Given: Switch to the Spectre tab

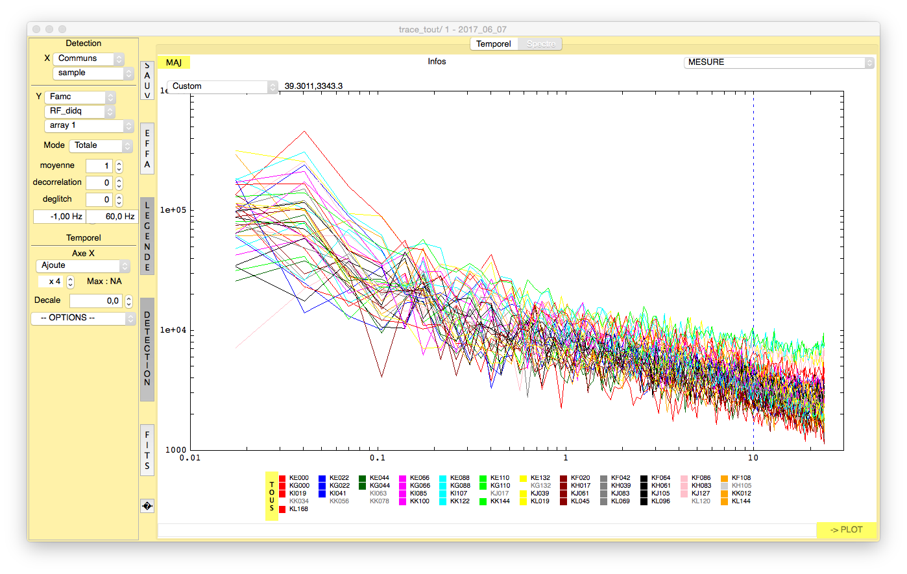Looking at the screenshot, I should tap(540, 44).
